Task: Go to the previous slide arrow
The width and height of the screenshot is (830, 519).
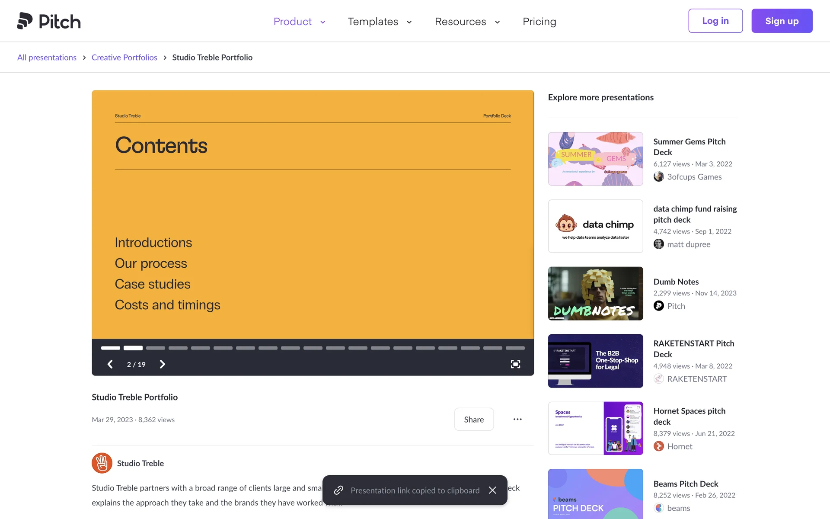Action: [x=110, y=364]
